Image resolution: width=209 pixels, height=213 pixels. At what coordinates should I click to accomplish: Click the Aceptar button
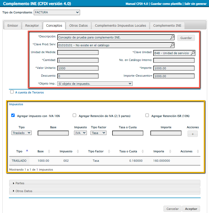click(191, 209)
